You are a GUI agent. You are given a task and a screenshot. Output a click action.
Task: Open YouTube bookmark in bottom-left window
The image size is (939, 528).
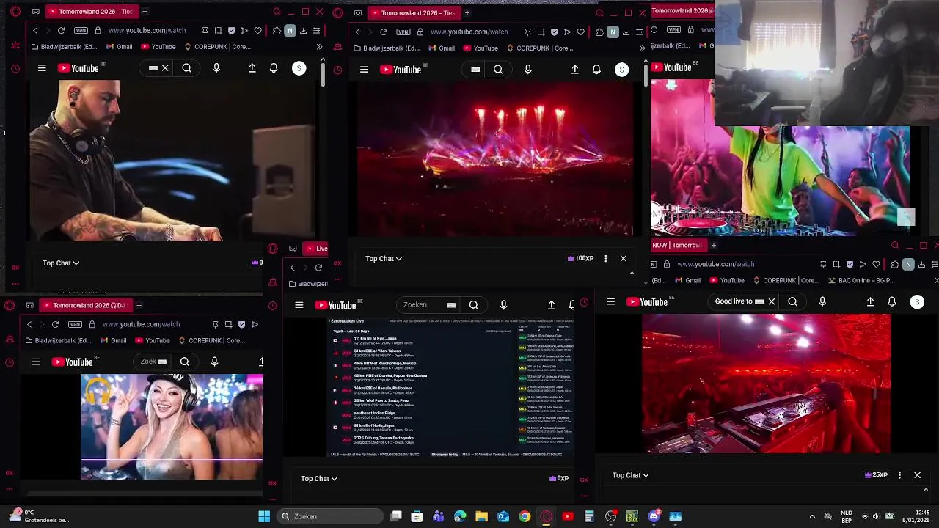153,340
